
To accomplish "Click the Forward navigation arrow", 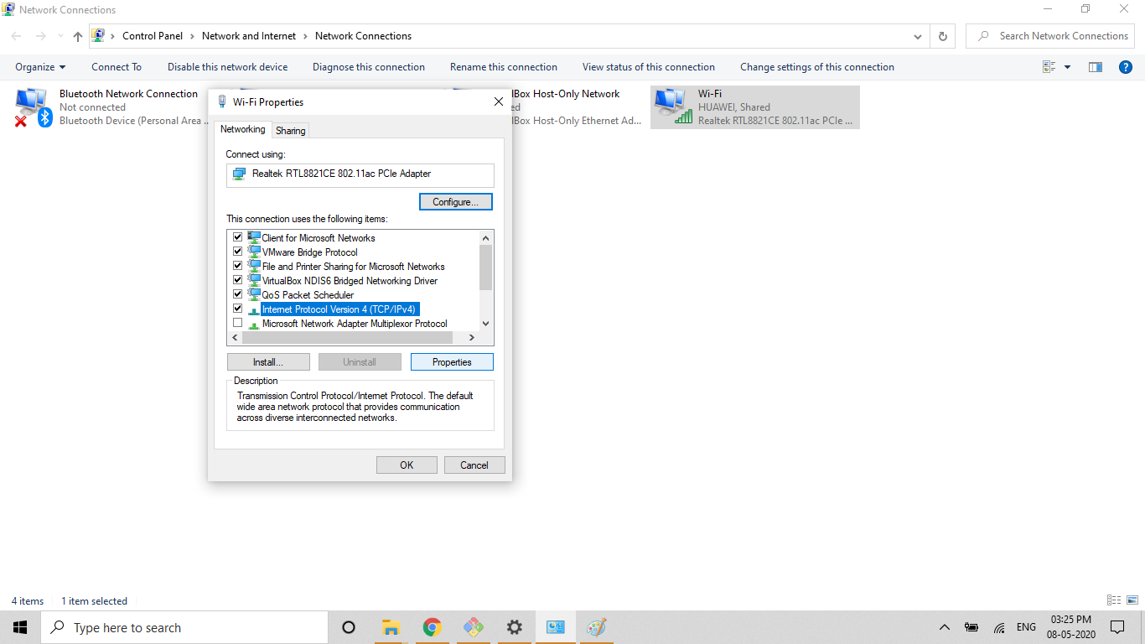I will (x=40, y=36).
